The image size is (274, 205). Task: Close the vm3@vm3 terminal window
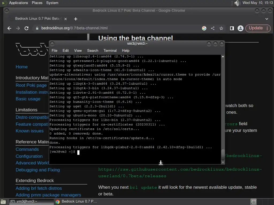click(222, 44)
